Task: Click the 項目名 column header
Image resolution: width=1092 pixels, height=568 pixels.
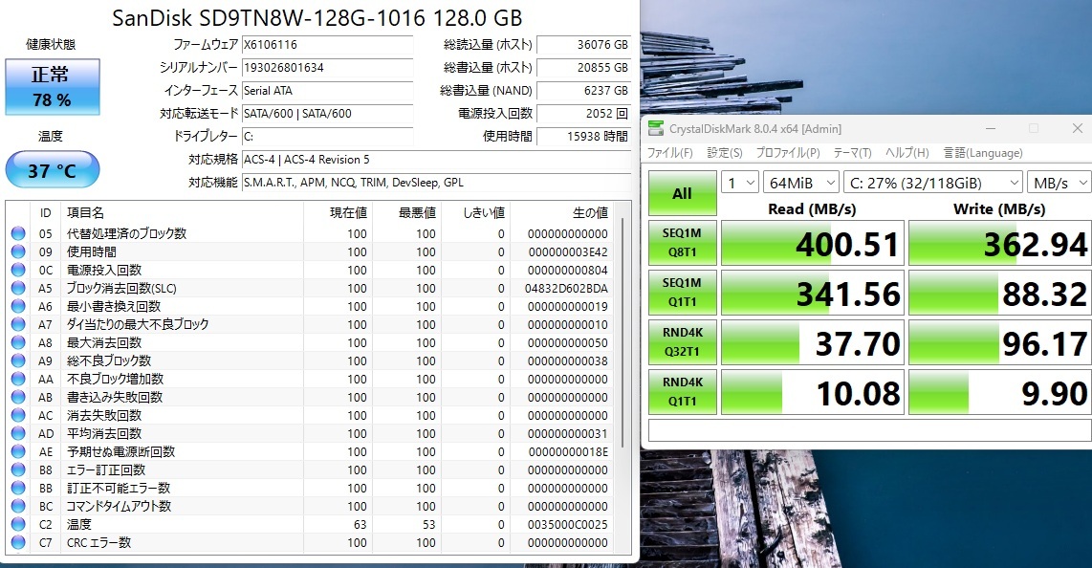Action: pos(183,213)
